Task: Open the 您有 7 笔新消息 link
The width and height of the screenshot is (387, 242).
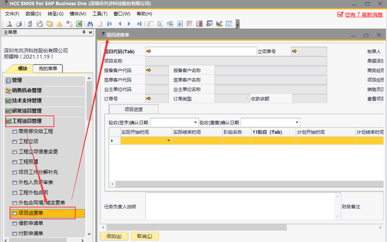Action: pos(364,15)
